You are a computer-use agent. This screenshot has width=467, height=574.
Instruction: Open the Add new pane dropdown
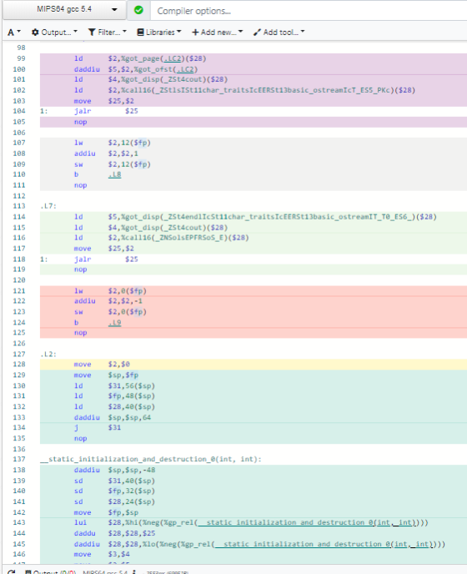point(218,33)
